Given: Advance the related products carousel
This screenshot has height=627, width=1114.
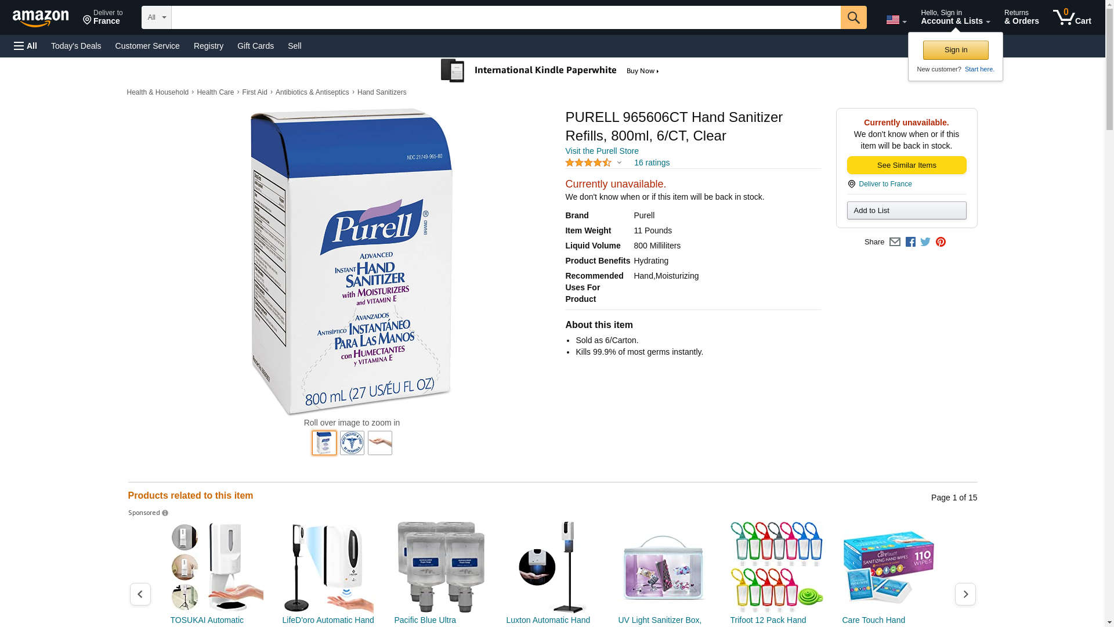Looking at the screenshot, I should coord(965,594).
